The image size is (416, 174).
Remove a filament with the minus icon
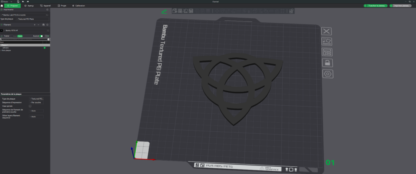tap(39, 25)
